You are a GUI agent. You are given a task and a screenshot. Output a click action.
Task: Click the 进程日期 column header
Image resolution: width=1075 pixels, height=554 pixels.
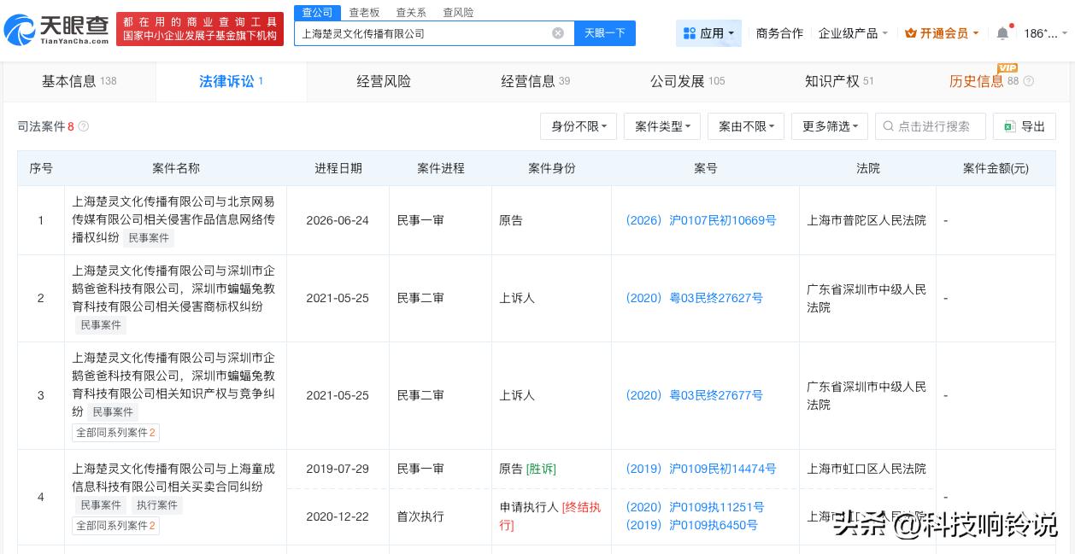click(x=338, y=168)
